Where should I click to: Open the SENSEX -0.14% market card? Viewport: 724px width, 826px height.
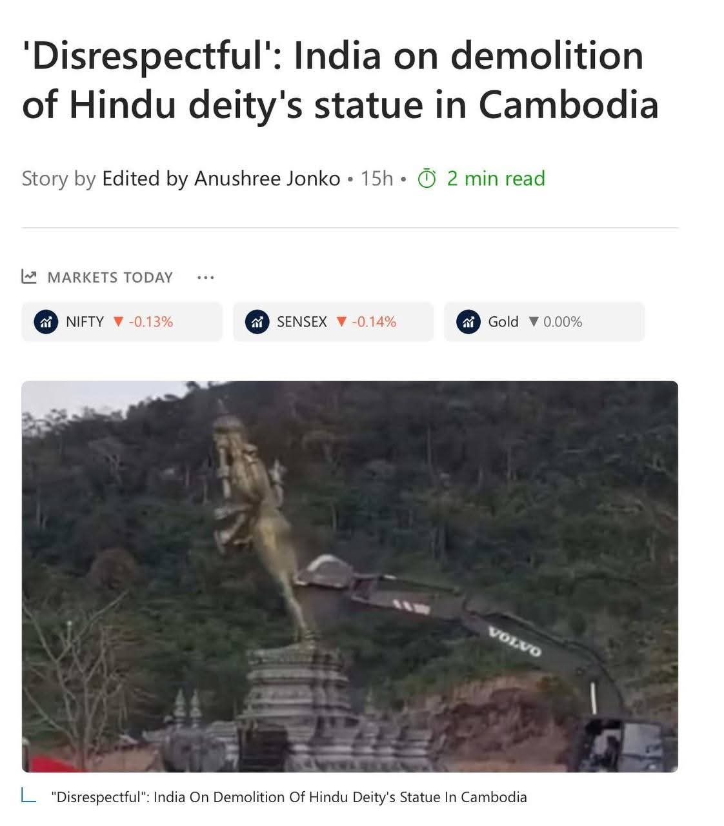tap(333, 321)
